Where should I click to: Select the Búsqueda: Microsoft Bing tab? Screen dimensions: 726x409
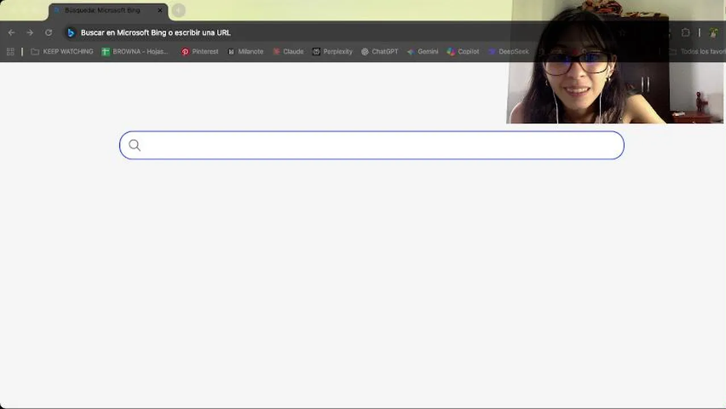click(x=108, y=11)
